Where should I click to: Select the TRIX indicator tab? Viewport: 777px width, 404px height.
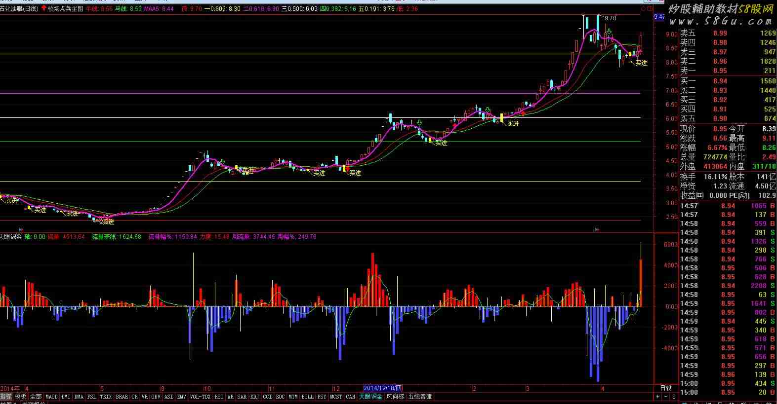click(106, 397)
